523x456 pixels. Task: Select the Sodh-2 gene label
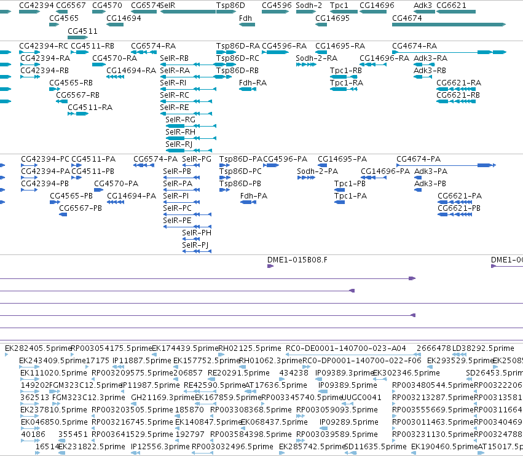pyautogui.click(x=309, y=6)
